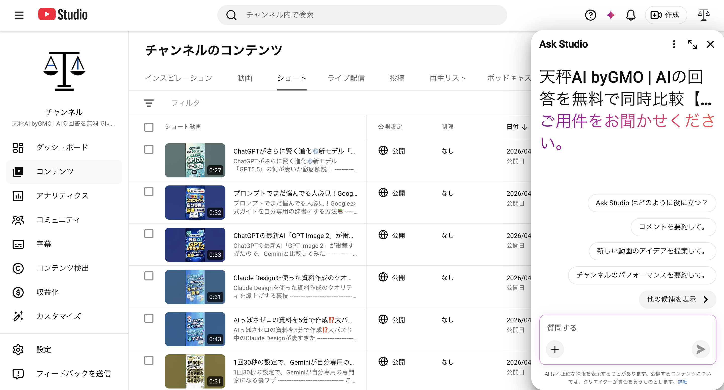Click the channel profile scales image
The image size is (724, 390).
tap(64, 71)
